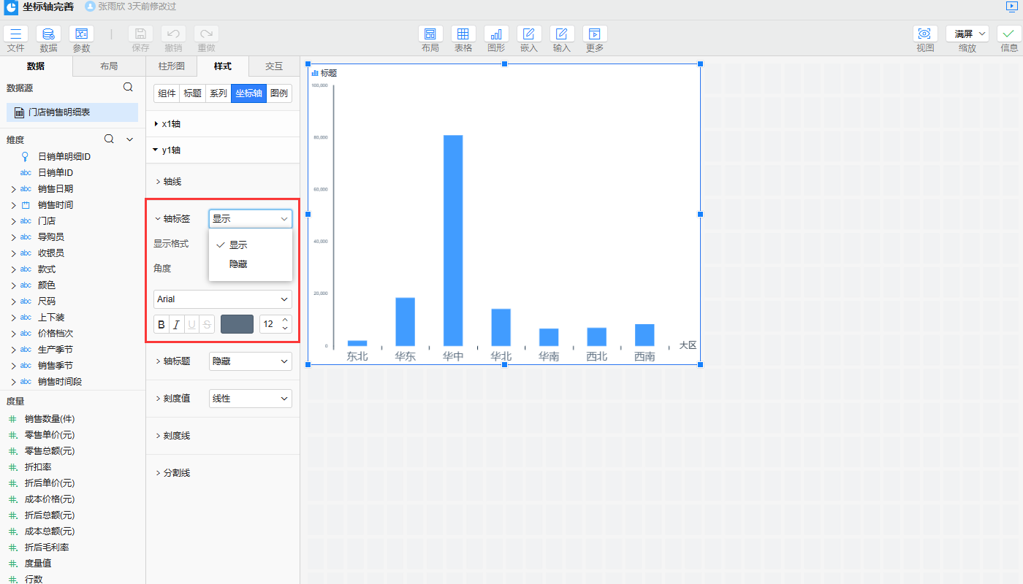Open the 刻度值 线性 dropdown
This screenshot has width=1023, height=584.
[250, 399]
